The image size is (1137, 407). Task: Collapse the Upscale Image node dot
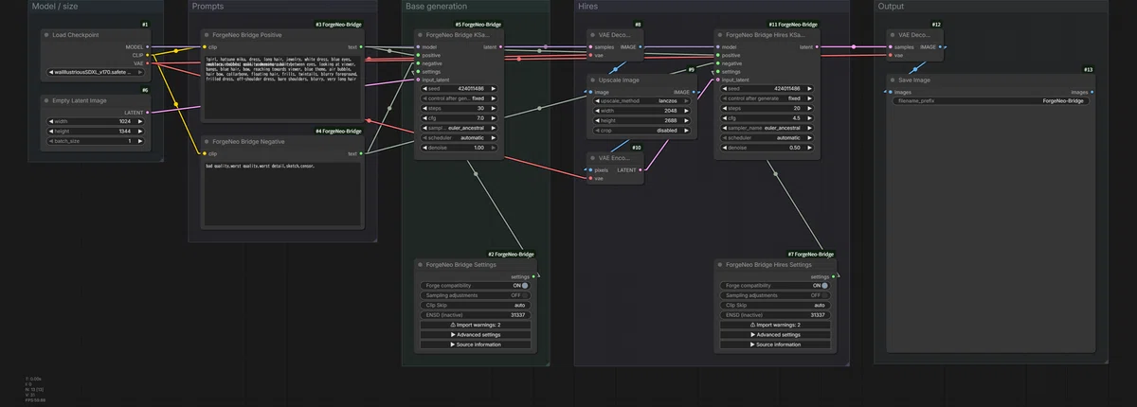point(591,80)
